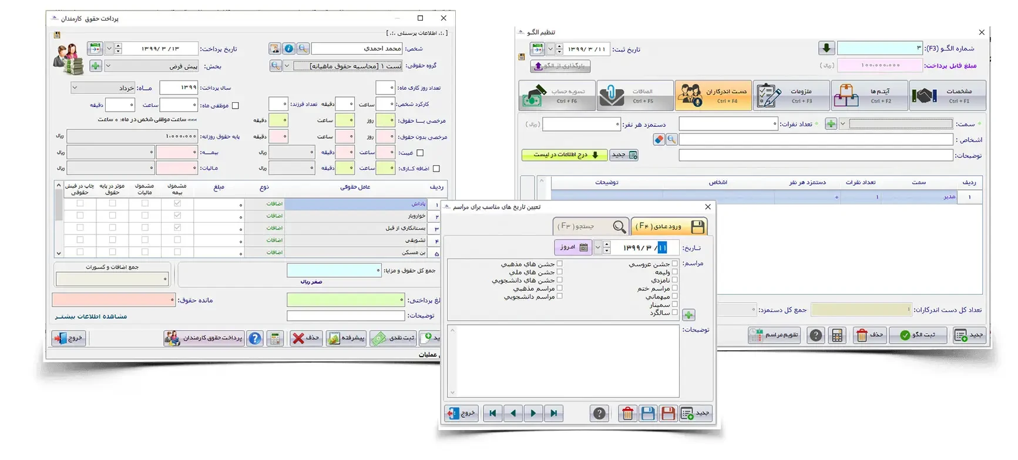
Task: Click the توضیحات text area in ceremony dialog
Action: (x=563, y=361)
